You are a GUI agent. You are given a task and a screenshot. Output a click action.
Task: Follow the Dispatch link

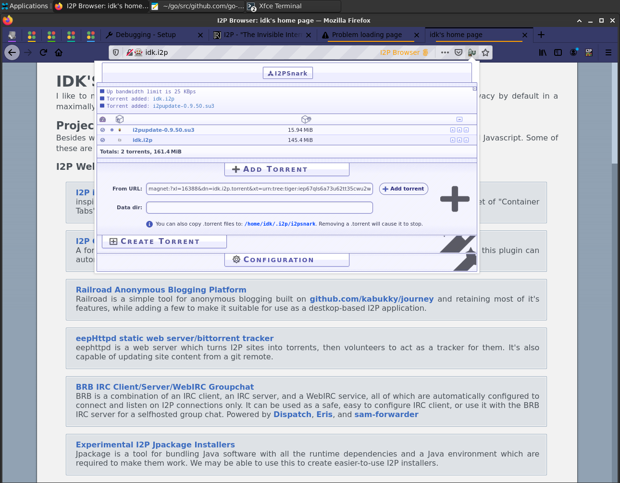(292, 414)
